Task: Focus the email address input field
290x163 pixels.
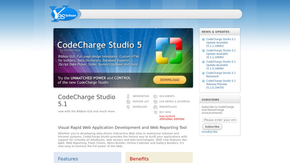Action: [220, 120]
